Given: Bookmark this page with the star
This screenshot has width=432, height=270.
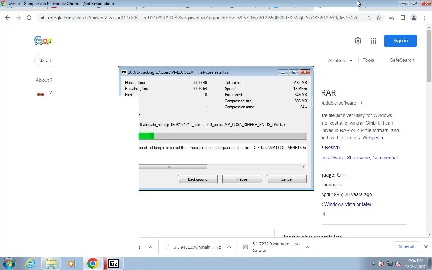Looking at the screenshot, I should (x=379, y=18).
